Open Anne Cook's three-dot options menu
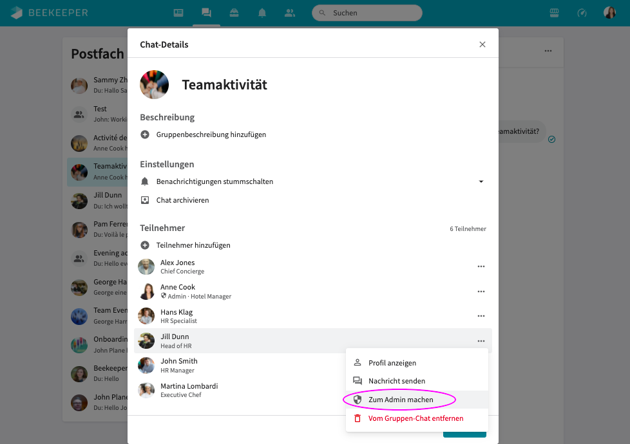Viewport: 630px width, 444px height. click(481, 291)
